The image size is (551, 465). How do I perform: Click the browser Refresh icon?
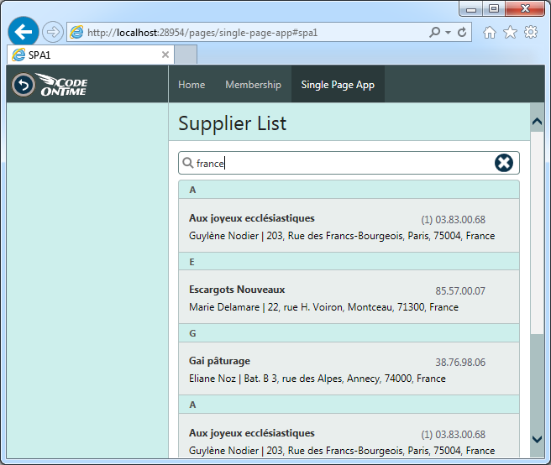462,32
